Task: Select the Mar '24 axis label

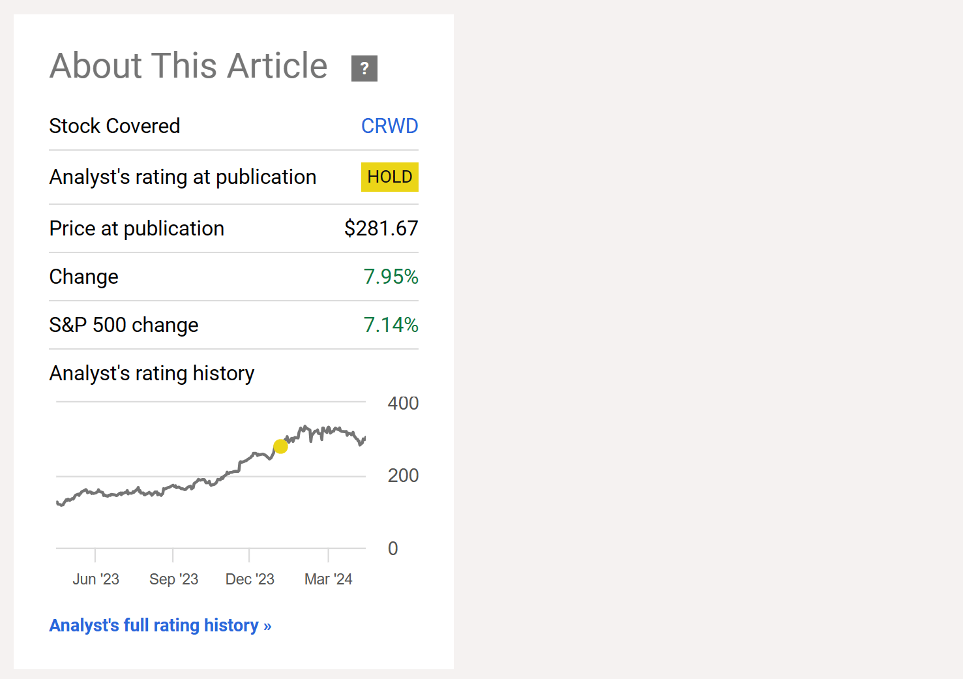Action: coord(329,579)
